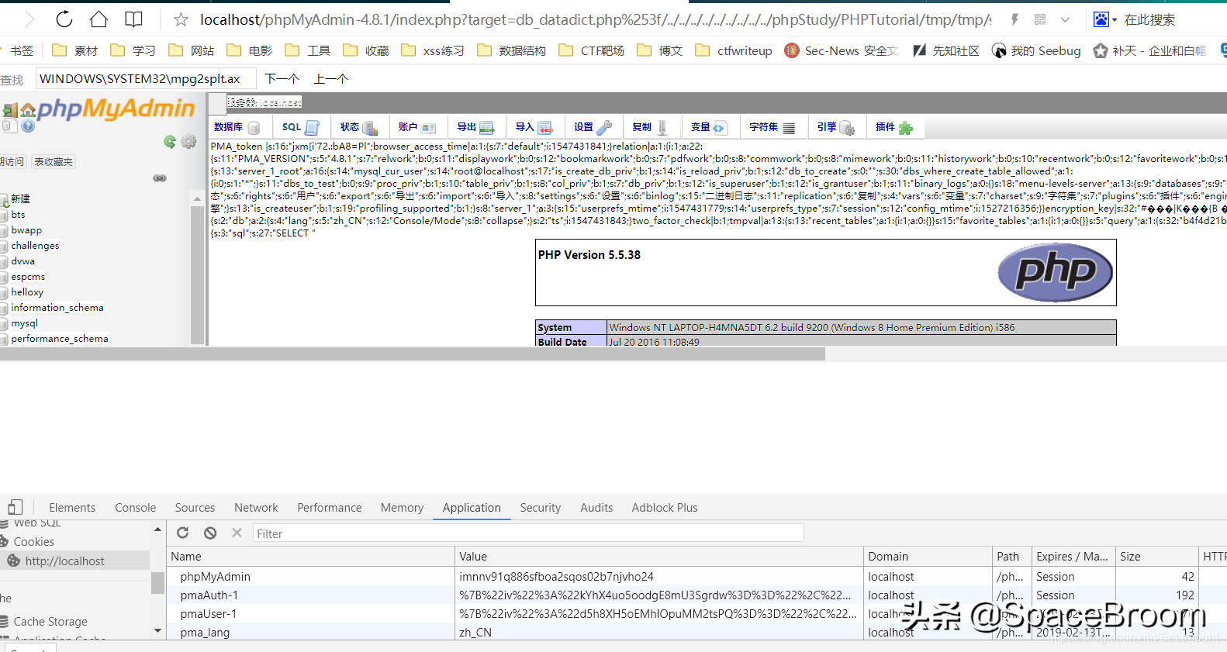Click the navigation link chain icon
The image size is (1227, 652).
[x=160, y=178]
